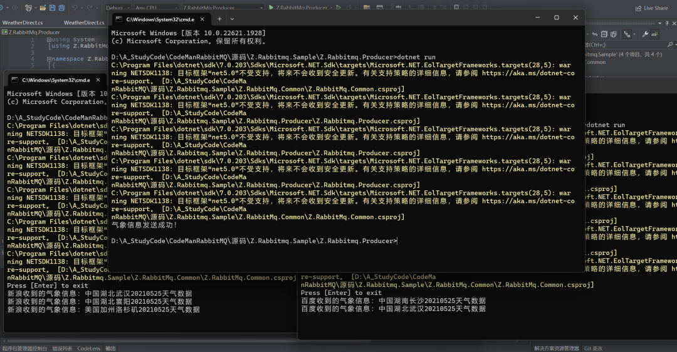
Task: Open the 输出 tab
Action: point(110,348)
